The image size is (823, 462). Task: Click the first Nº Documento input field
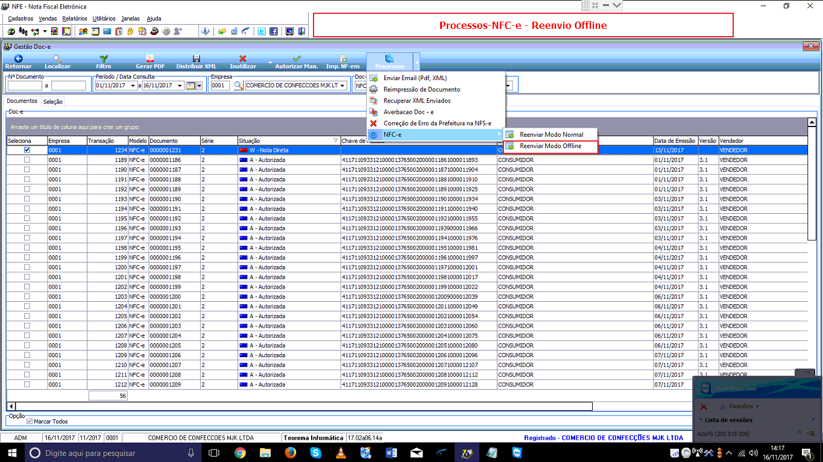(25, 86)
